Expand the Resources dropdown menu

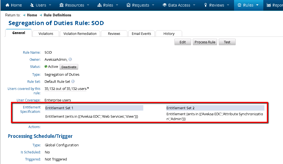pyautogui.click(x=74, y=5)
